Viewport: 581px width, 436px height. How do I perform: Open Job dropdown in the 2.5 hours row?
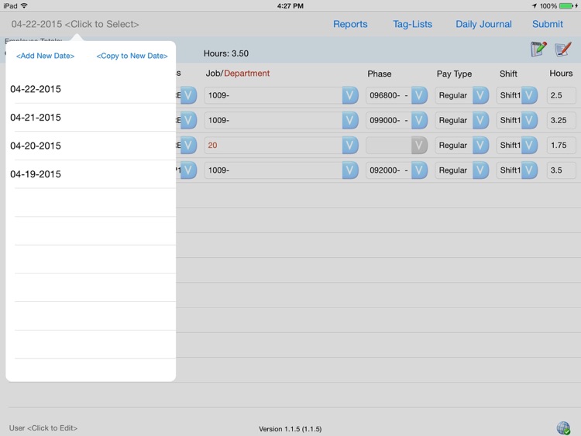coord(350,95)
